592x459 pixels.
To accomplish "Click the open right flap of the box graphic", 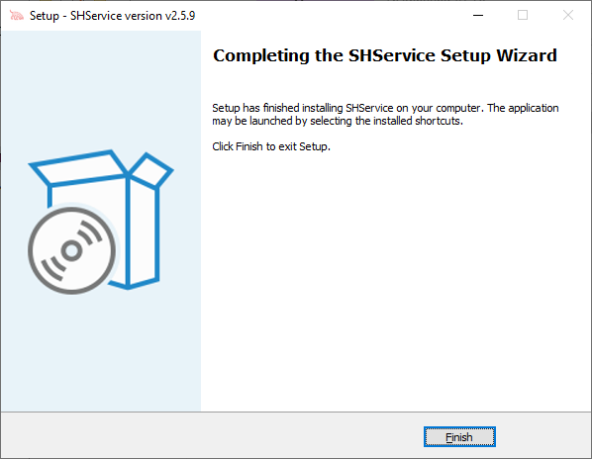I will click(x=151, y=170).
